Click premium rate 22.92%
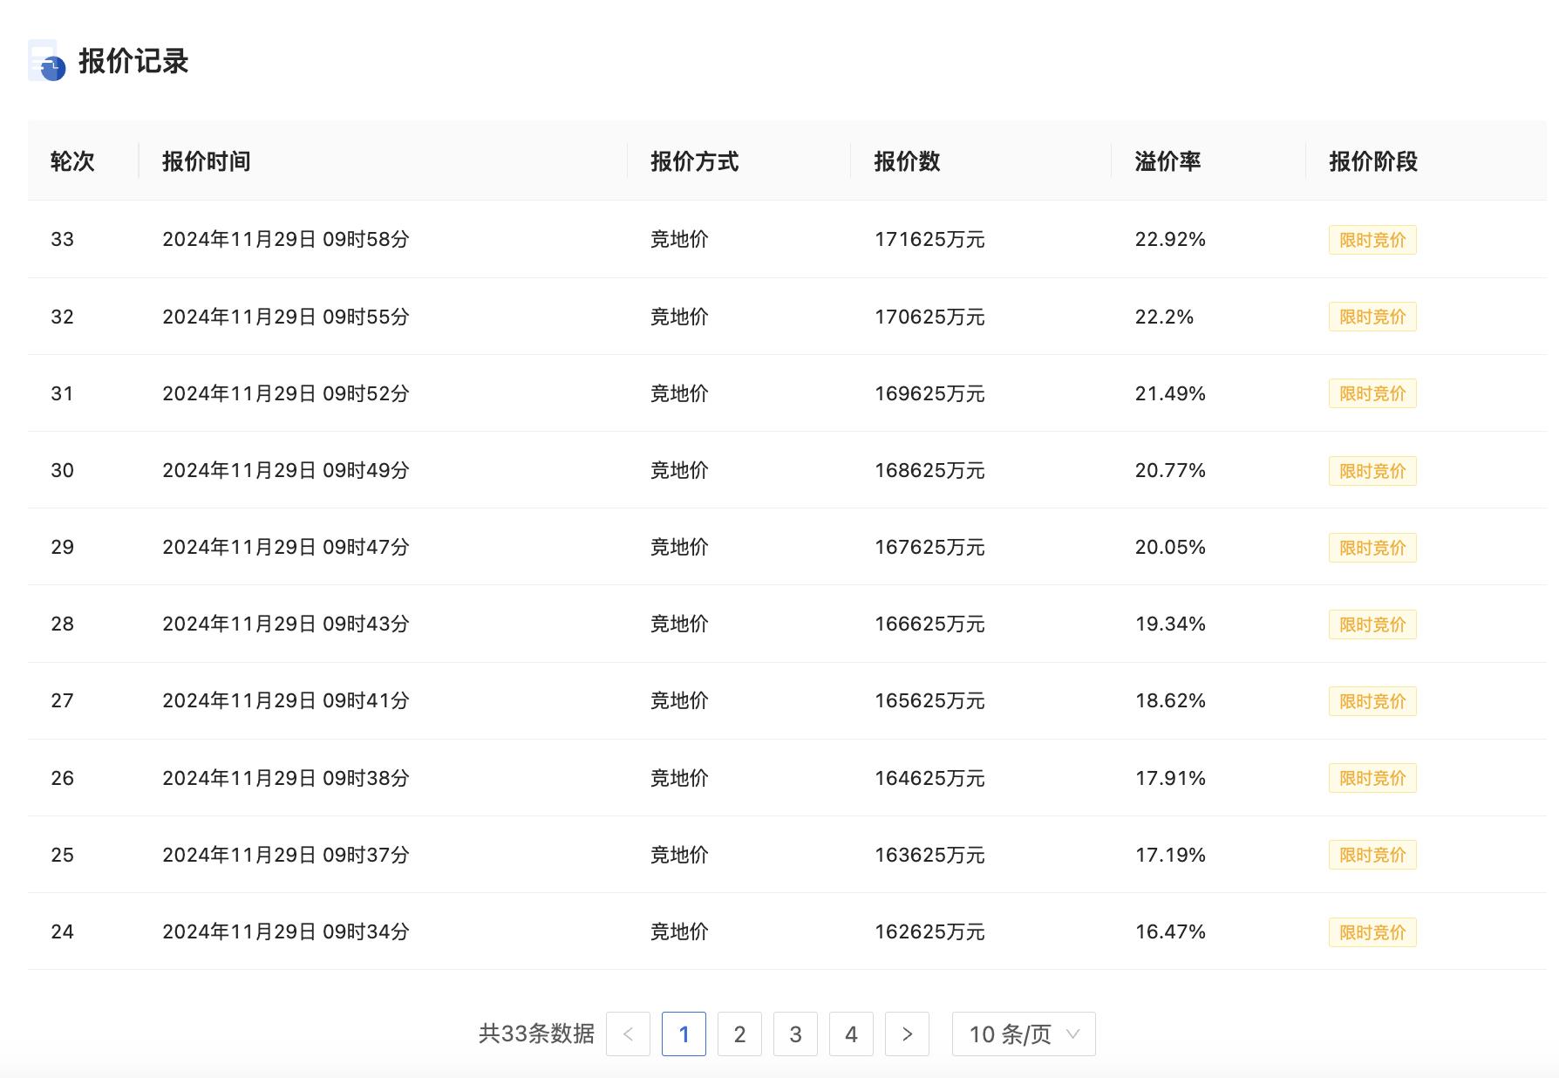 [1170, 239]
